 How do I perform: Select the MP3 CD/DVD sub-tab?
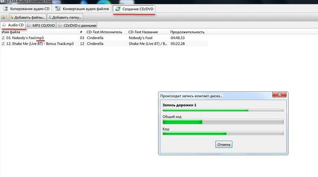tap(41, 25)
